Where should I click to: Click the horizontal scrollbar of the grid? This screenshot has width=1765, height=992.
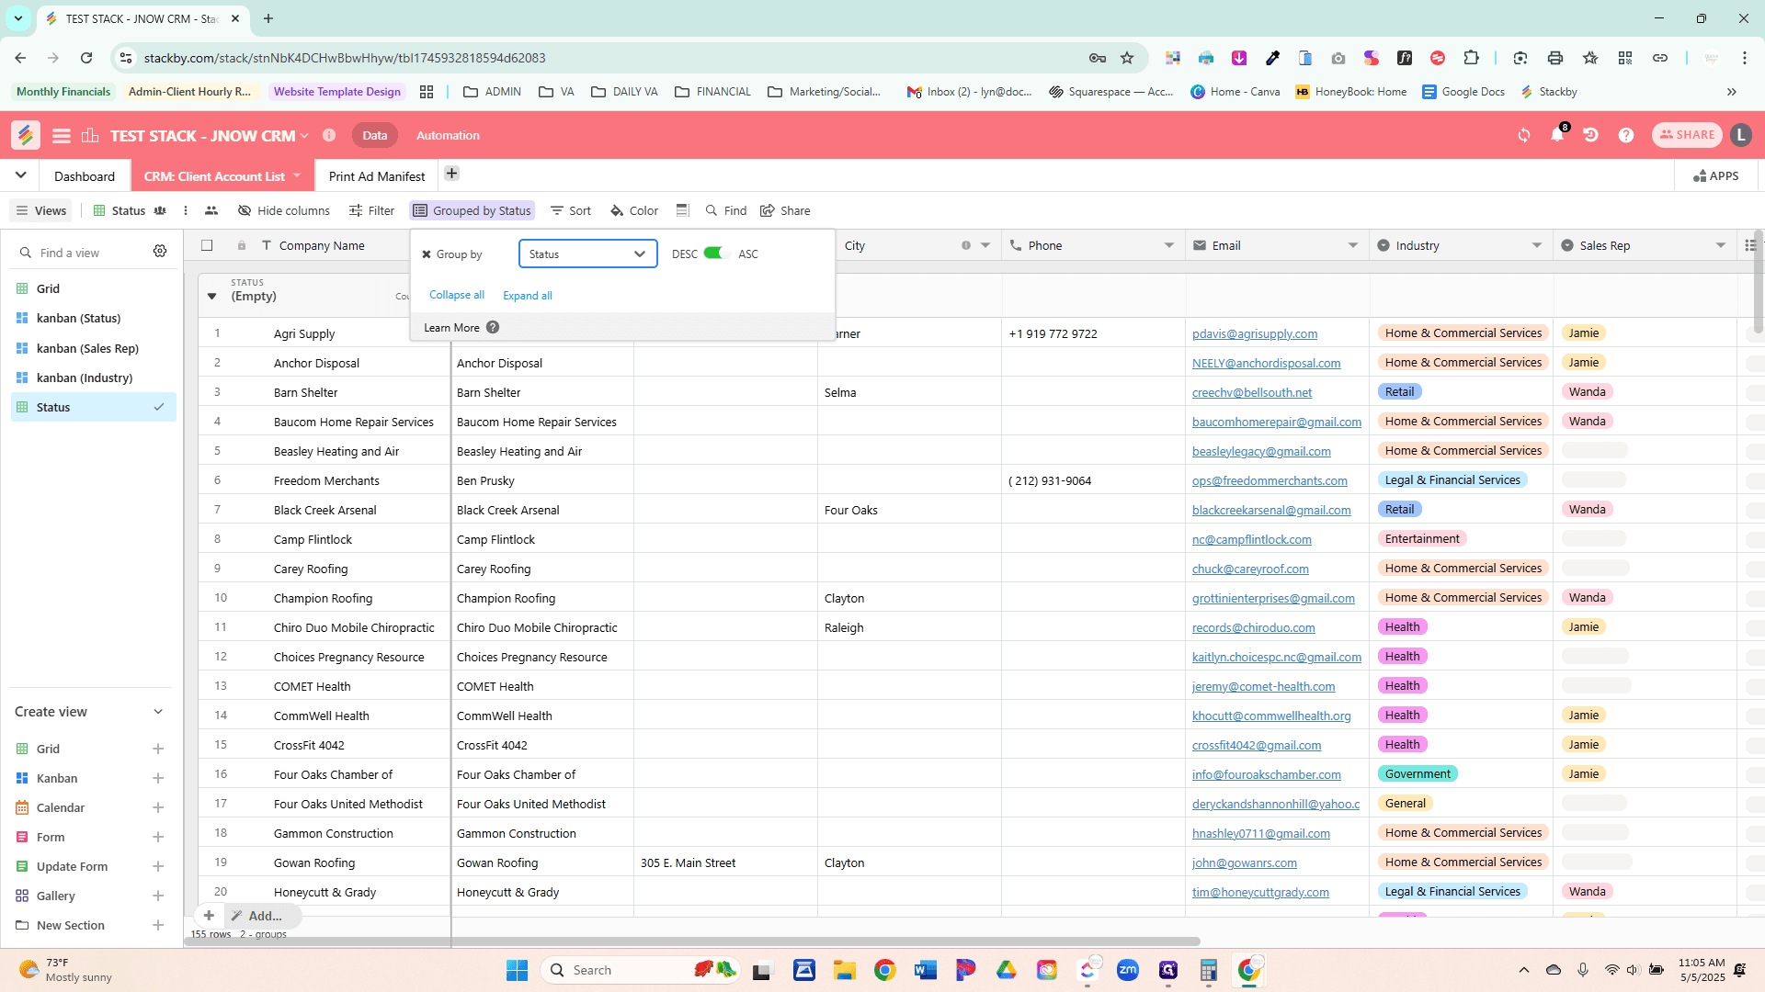coord(694,941)
